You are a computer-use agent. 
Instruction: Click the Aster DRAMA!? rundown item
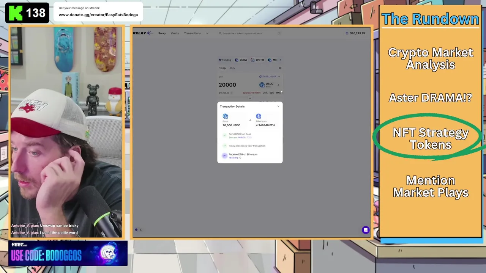(x=431, y=98)
